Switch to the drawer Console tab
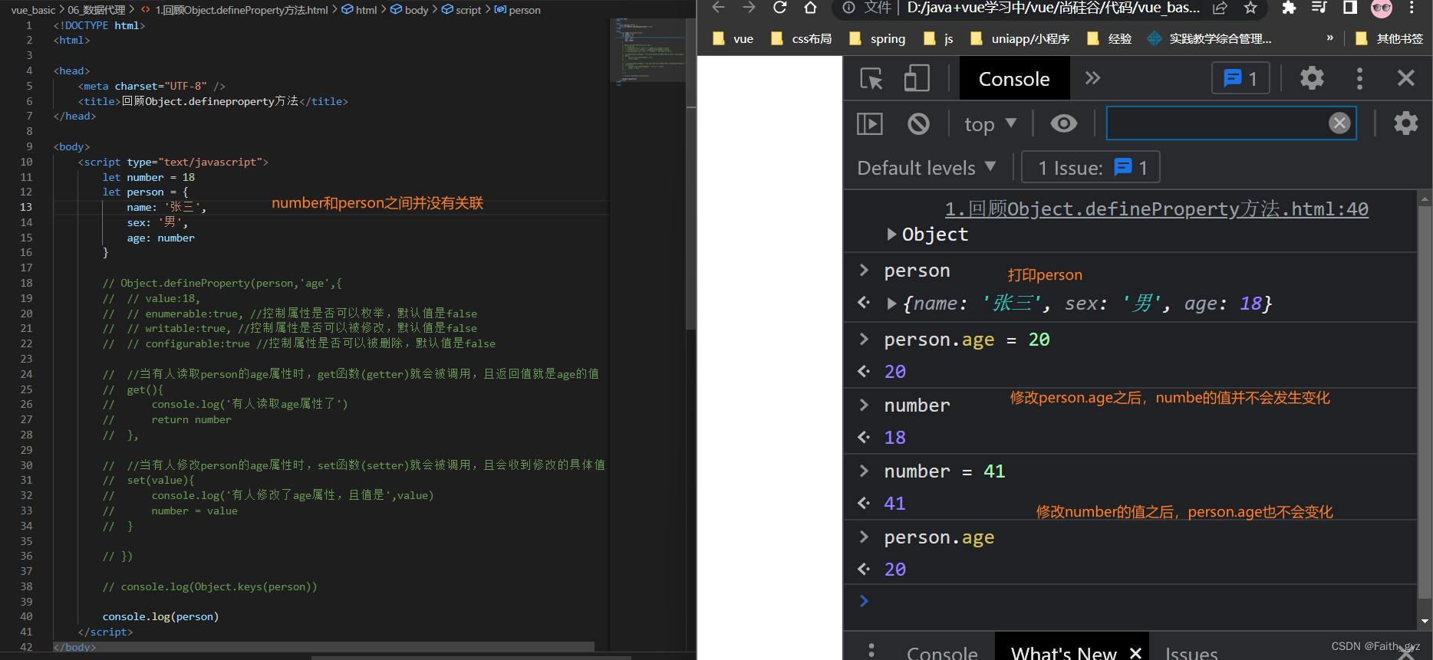Viewport: 1433px width, 660px height. [x=942, y=652]
